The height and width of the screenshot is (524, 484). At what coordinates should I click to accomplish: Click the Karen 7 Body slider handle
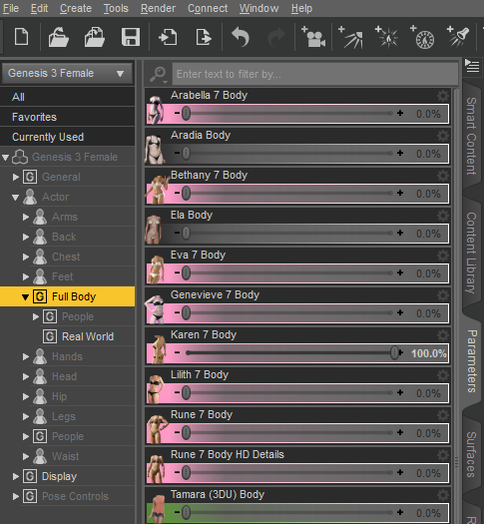[394, 352]
